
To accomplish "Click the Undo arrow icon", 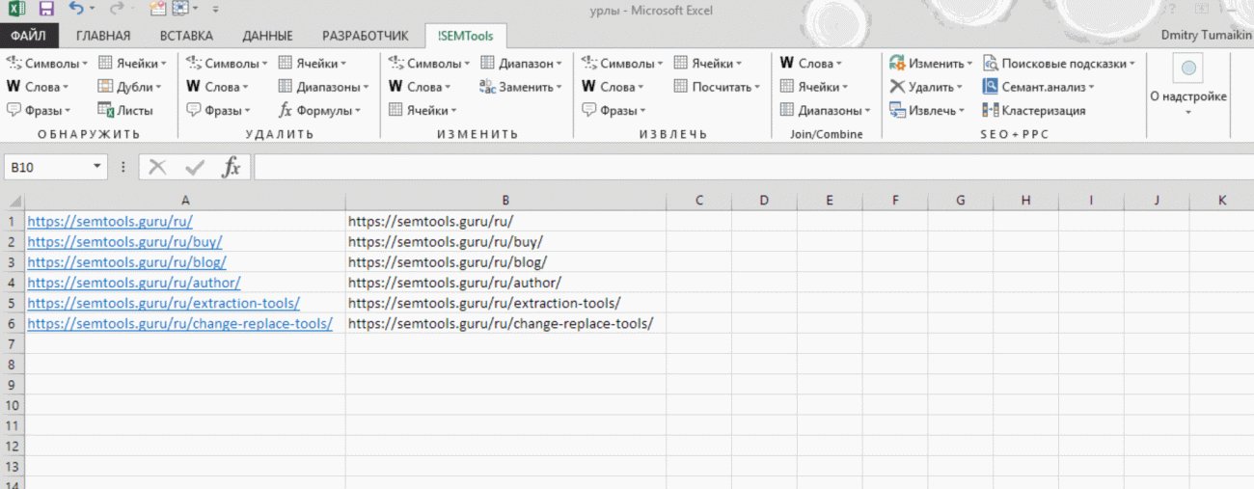I will tap(77, 9).
